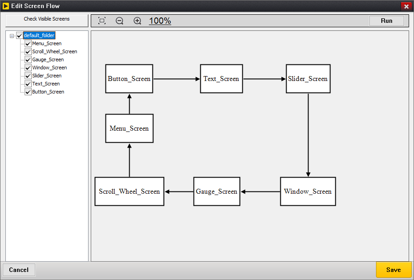Click the yellow play icon in title bar

coord(6,6)
